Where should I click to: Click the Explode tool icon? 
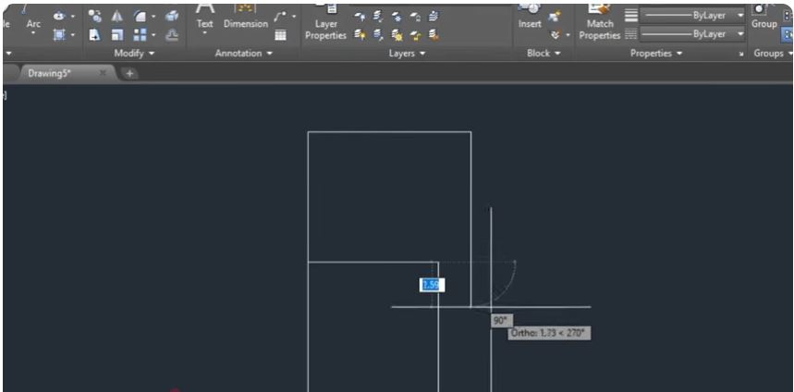click(x=172, y=17)
